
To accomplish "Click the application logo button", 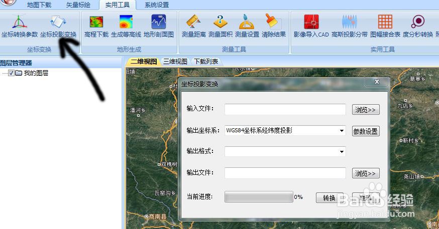I will (9, 3).
